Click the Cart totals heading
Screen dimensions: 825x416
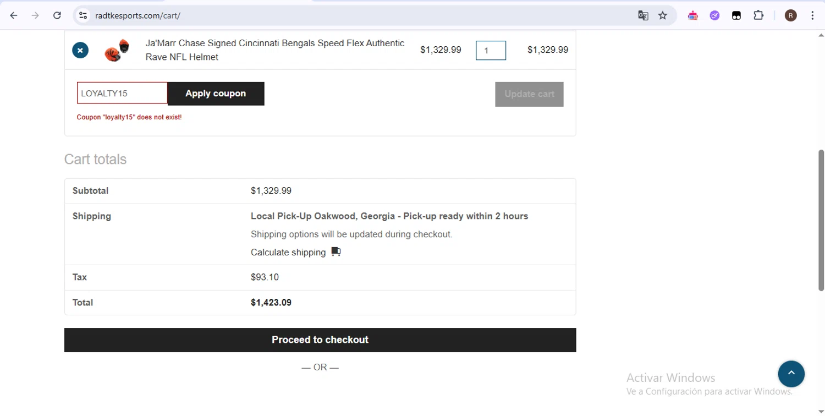tap(95, 159)
